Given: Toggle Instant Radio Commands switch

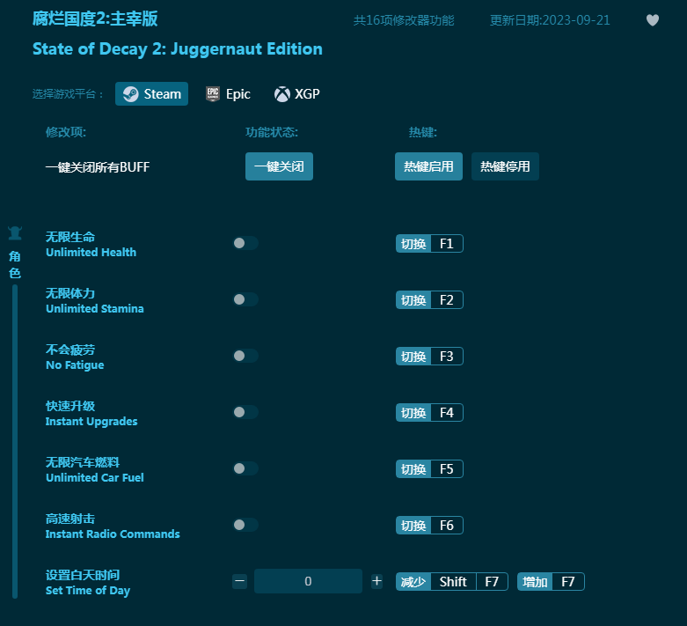Looking at the screenshot, I should (245, 525).
